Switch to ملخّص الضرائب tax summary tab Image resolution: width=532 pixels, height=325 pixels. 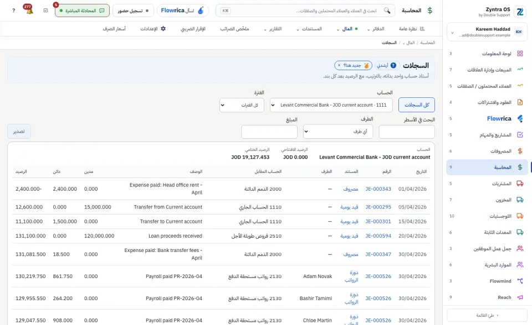(x=234, y=29)
